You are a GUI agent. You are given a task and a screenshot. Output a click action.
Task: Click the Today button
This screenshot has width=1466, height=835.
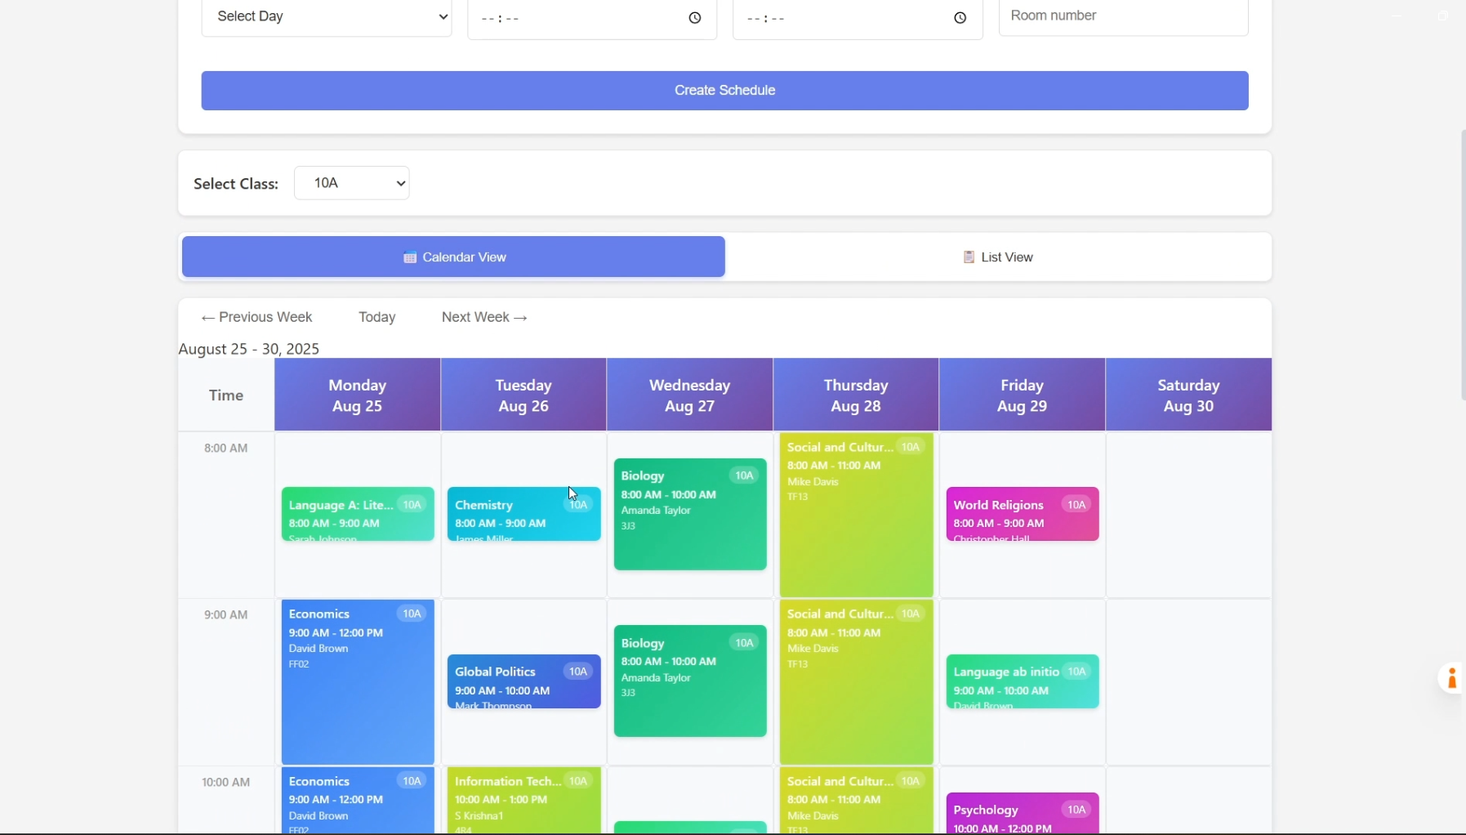[377, 317]
